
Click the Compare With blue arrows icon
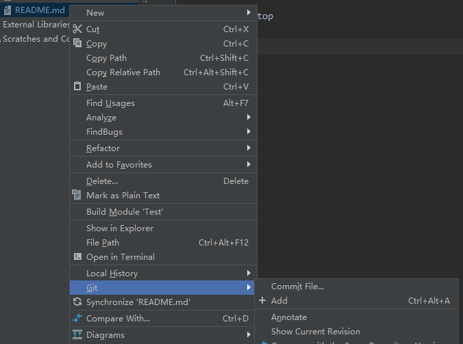[x=77, y=318]
